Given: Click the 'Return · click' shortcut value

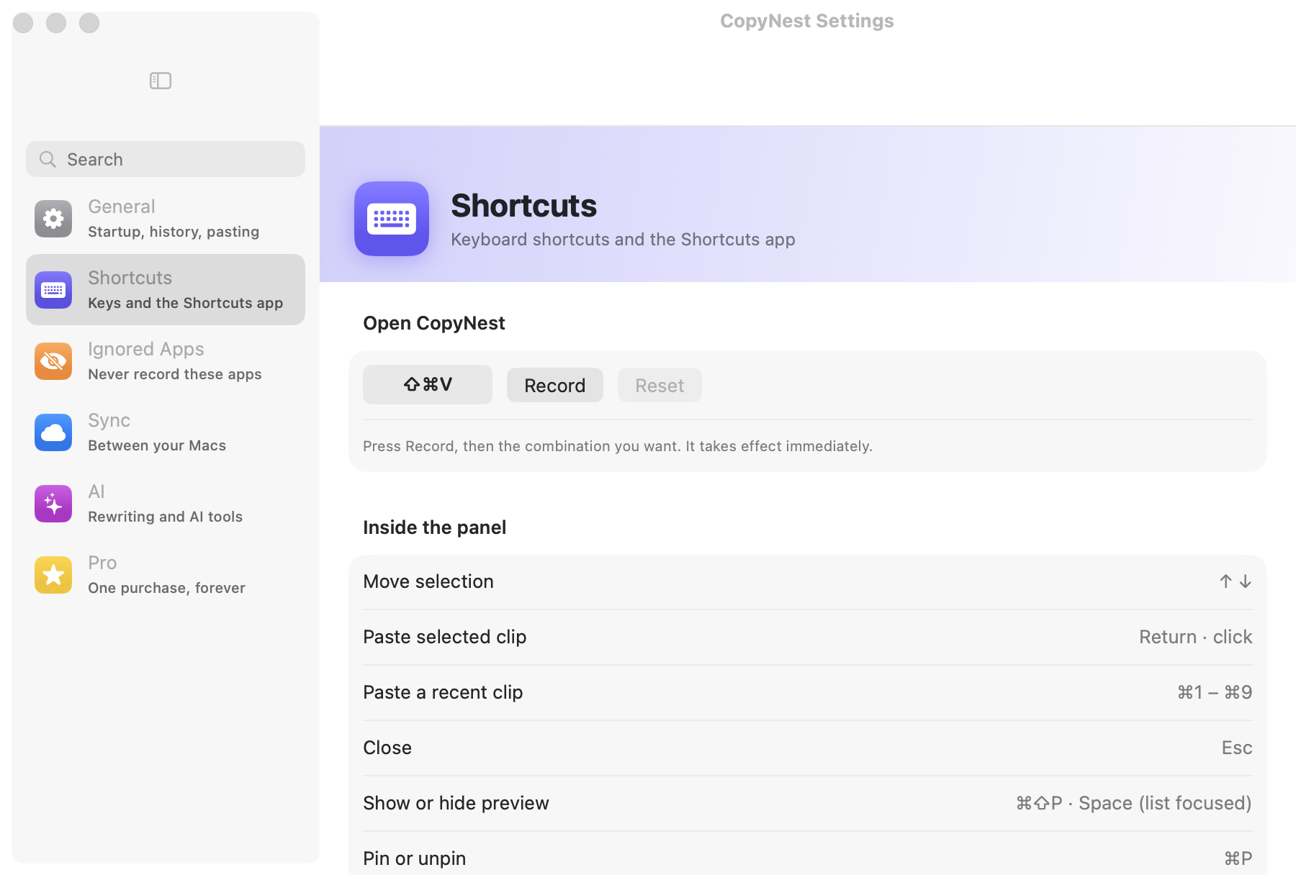Looking at the screenshot, I should pyautogui.click(x=1195, y=637).
